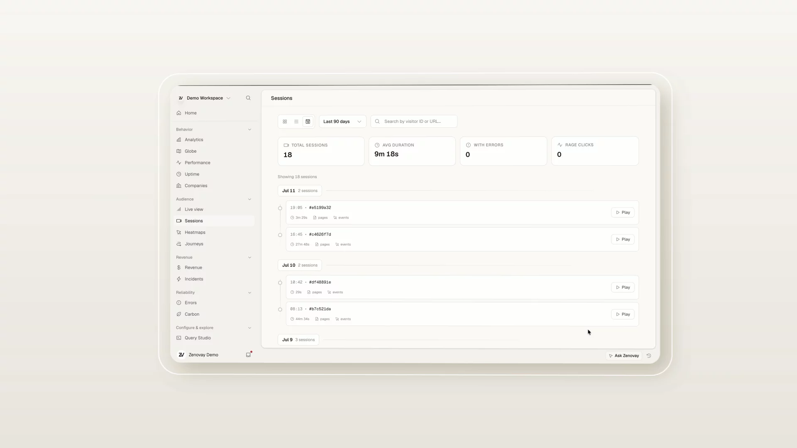797x448 pixels.
Task: Click the Demo Workspace logo icon
Action: 181,98
